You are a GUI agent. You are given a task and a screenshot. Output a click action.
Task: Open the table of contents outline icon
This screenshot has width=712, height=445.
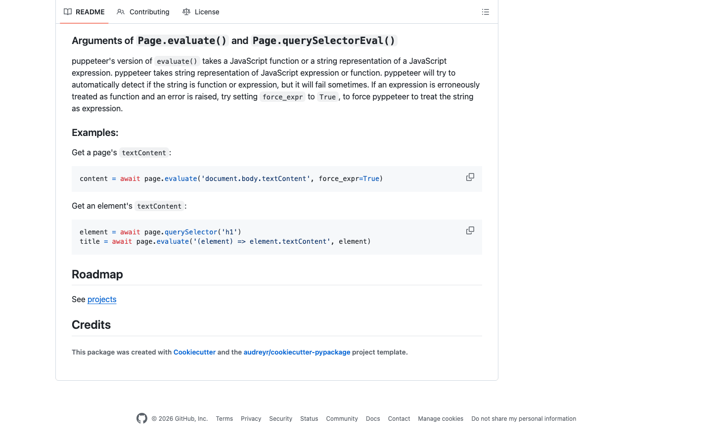[485, 12]
